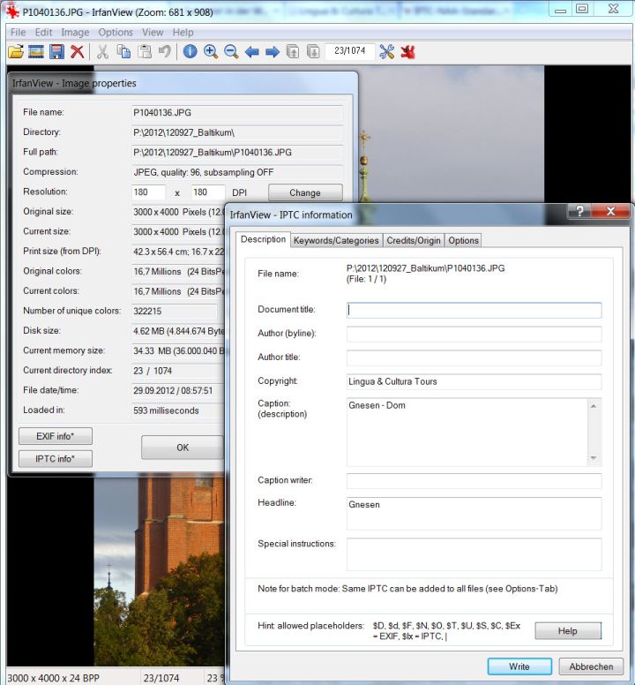
Task: Click the IPTC info* button
Action: click(x=56, y=459)
